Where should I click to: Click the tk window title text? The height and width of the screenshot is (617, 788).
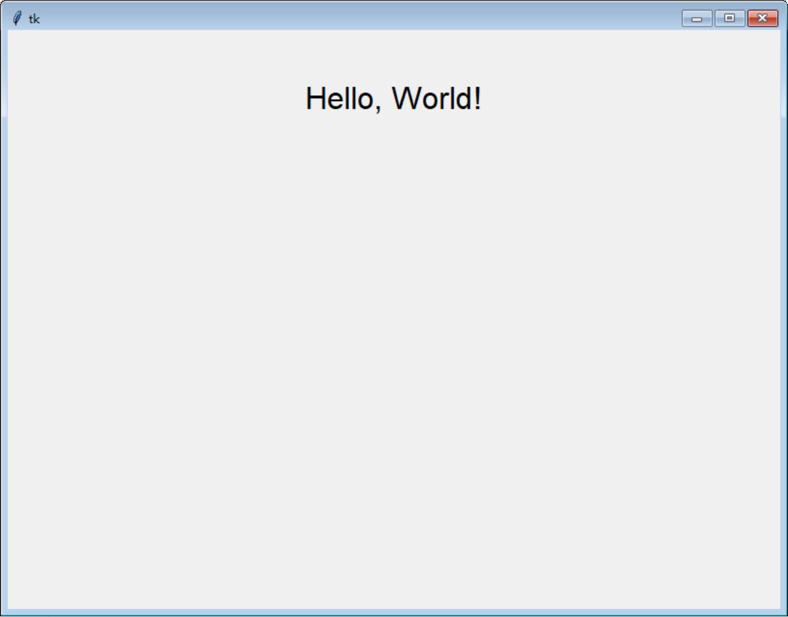34,19
